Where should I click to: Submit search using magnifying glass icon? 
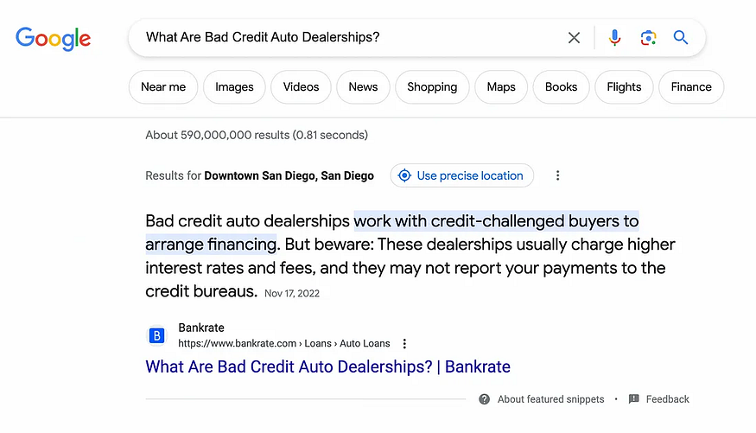680,37
